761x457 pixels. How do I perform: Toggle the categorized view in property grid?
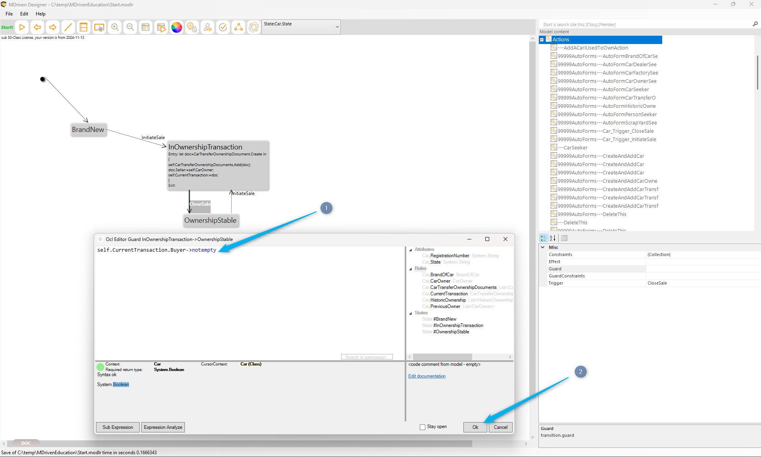544,238
